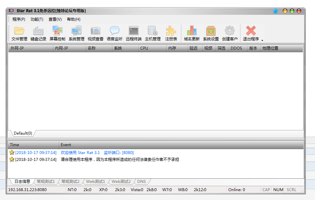Click the resize grip at status bar corner
This screenshot has width=315, height=200.
(x=302, y=191)
